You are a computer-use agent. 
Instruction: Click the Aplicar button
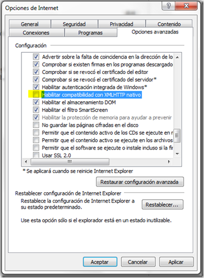(176, 262)
